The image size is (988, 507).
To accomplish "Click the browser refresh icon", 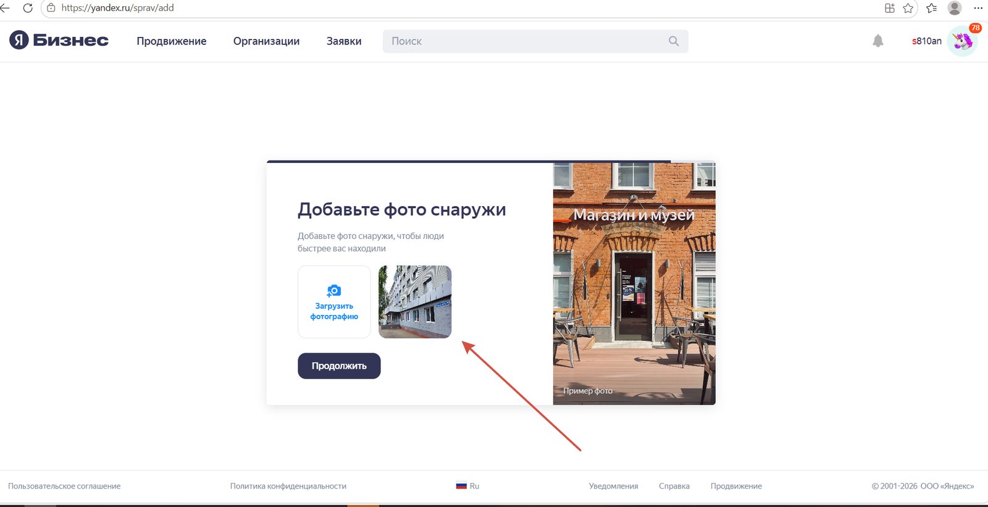I will point(28,8).
